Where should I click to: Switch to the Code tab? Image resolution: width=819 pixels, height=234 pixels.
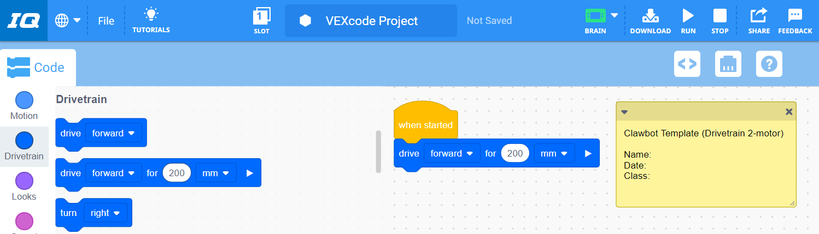click(37, 68)
